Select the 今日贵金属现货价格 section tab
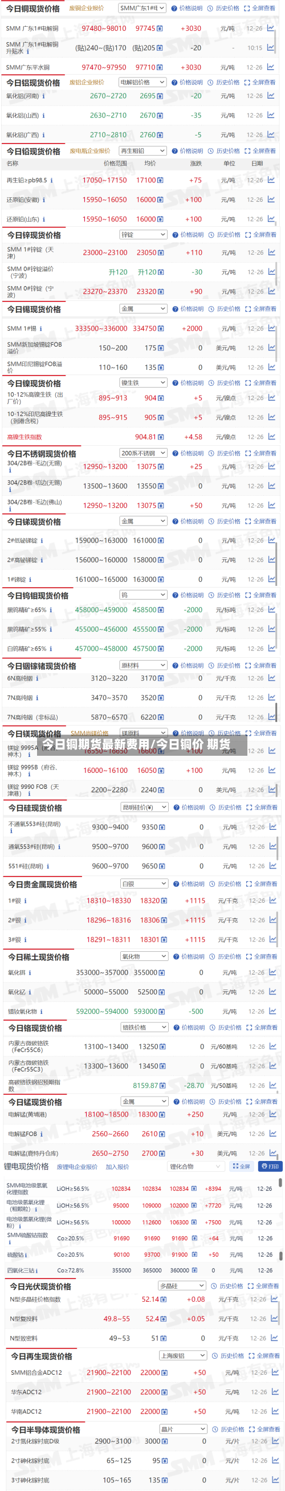Image resolution: width=285 pixels, height=1491 pixels. click(x=42, y=885)
